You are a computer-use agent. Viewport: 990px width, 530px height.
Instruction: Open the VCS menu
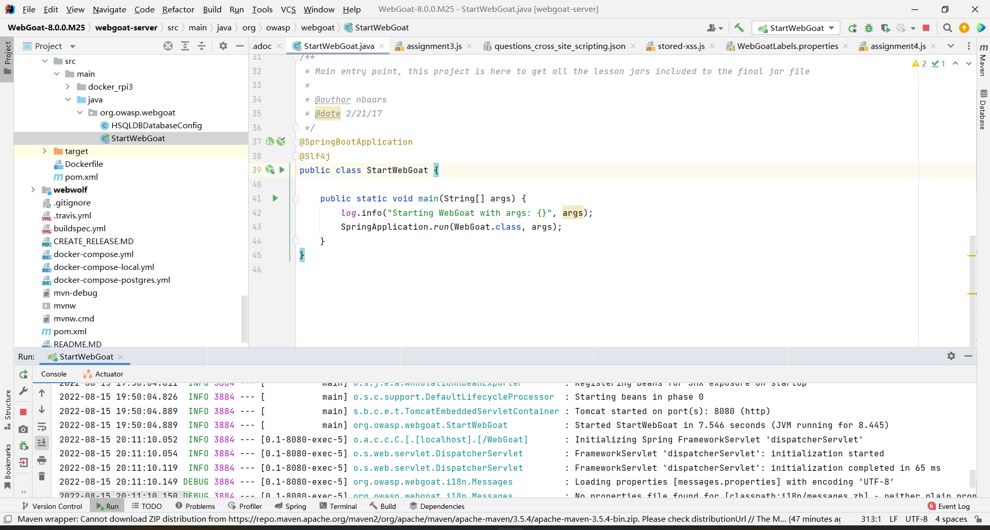288,9
